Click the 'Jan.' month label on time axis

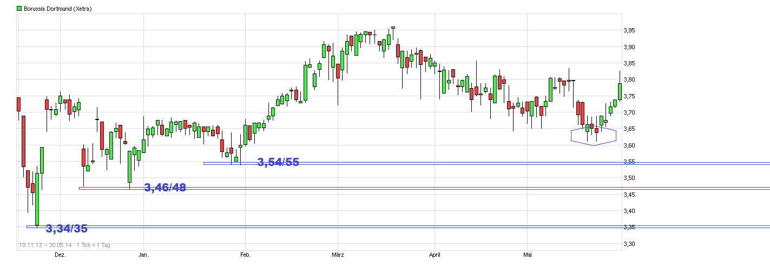pos(143,254)
